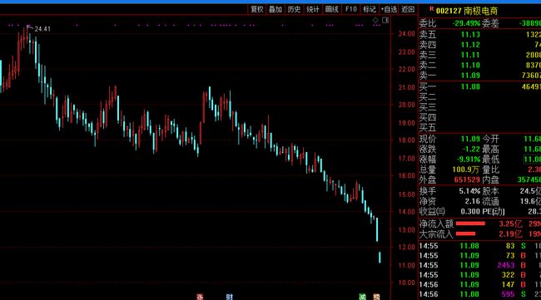Click the diamond icon above the chart

pos(375,20)
